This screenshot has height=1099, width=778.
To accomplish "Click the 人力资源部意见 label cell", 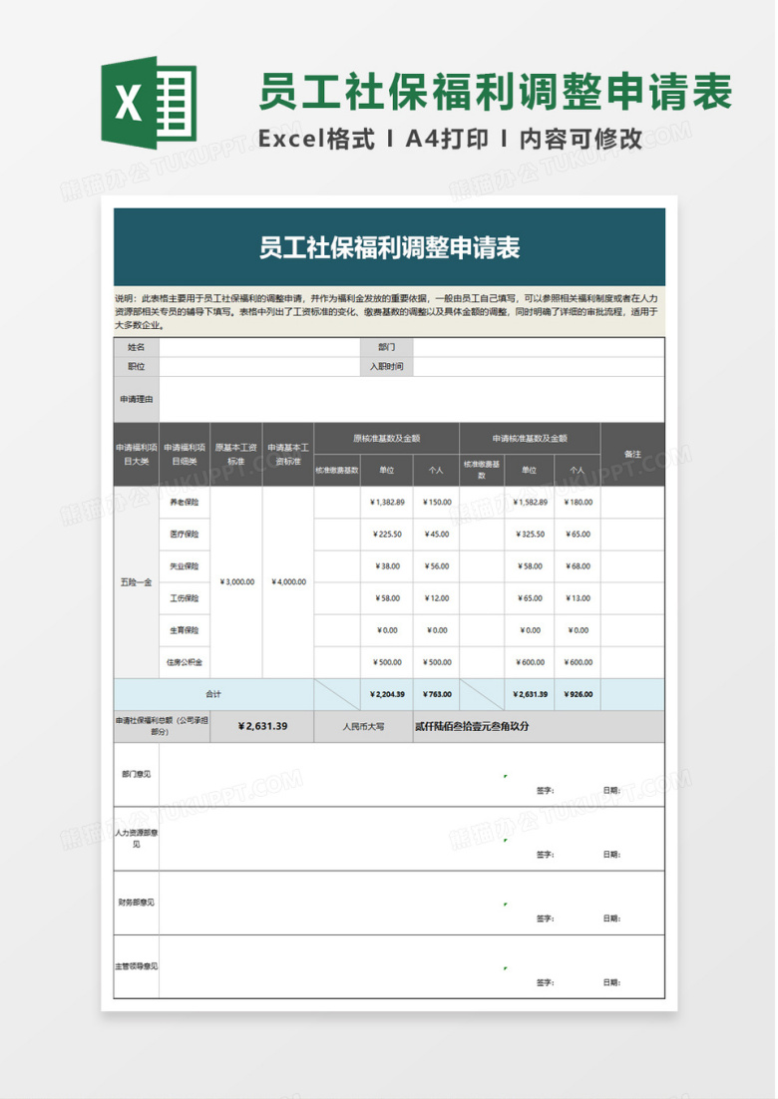I will pyautogui.click(x=137, y=839).
